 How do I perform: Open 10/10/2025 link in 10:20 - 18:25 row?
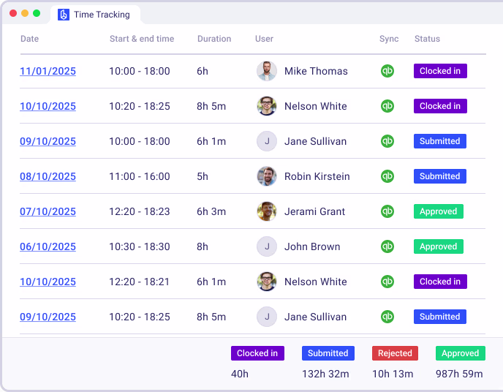48,106
